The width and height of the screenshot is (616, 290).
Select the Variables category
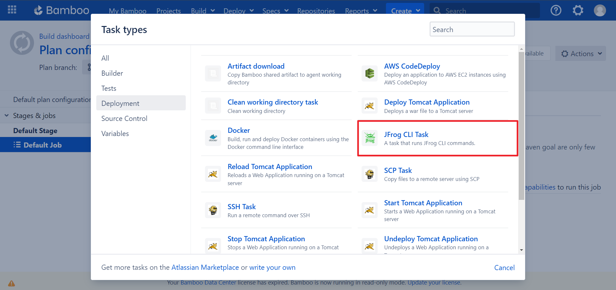(x=141, y=133)
